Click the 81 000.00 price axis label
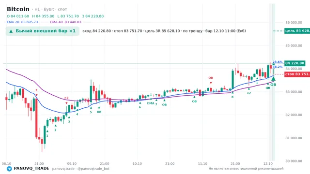This screenshot has width=310, height=174. click(x=294, y=138)
